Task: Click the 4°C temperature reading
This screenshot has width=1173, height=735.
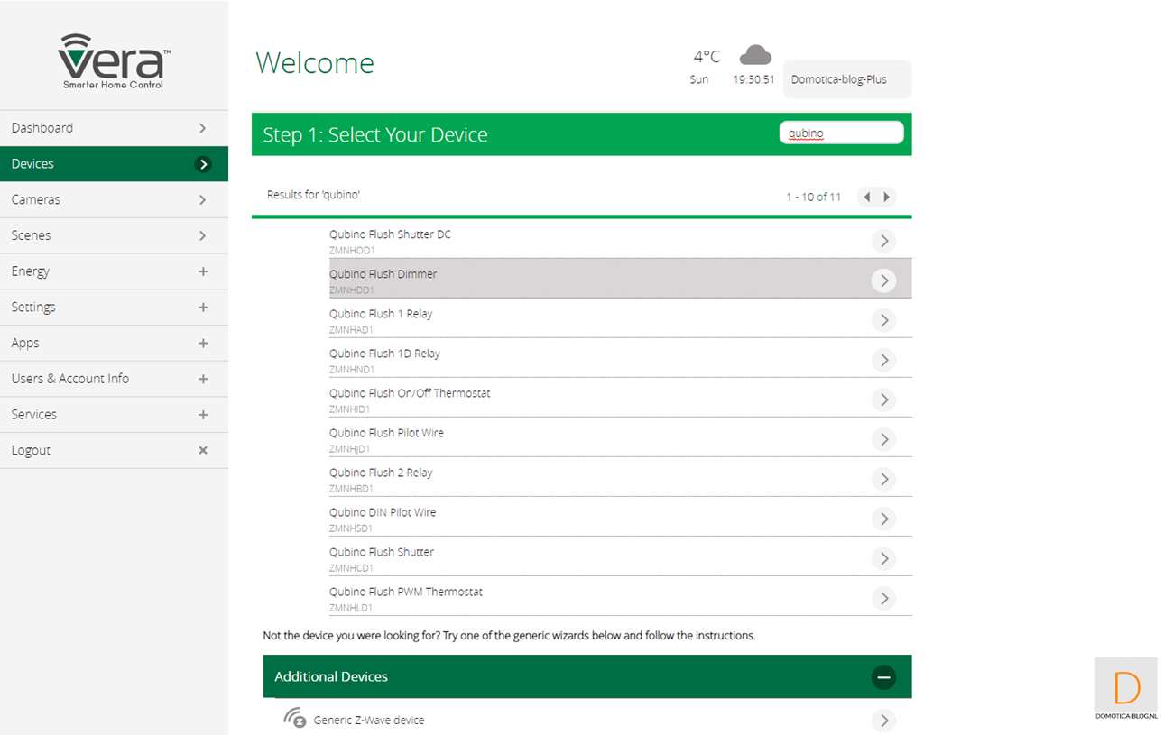Action: point(707,57)
